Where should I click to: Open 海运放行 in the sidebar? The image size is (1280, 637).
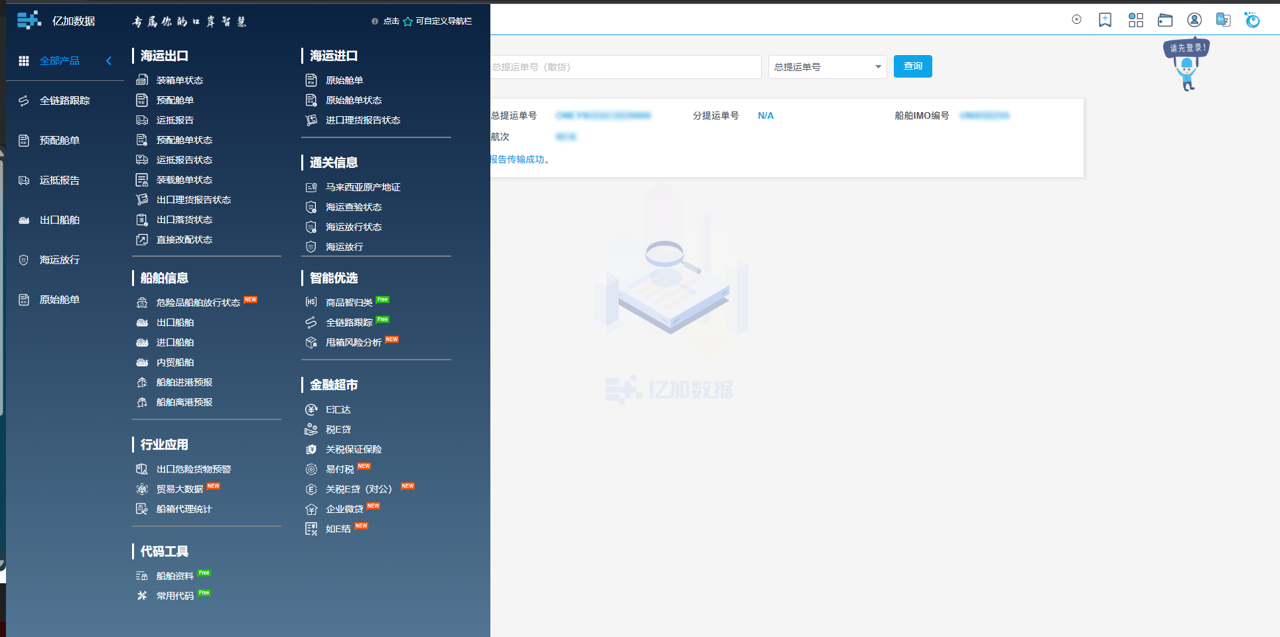click(x=60, y=260)
